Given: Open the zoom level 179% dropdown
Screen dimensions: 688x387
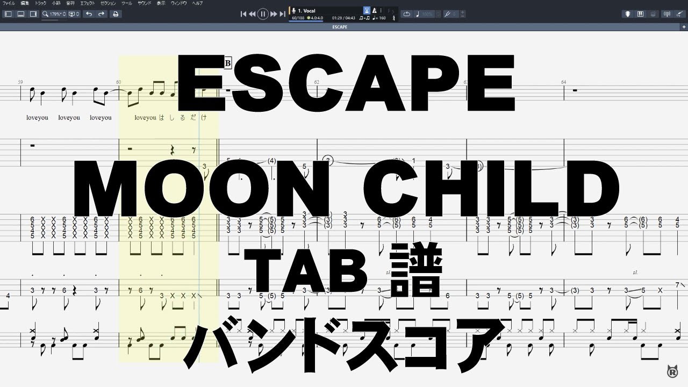Looking at the screenshot, I should pyautogui.click(x=58, y=14).
